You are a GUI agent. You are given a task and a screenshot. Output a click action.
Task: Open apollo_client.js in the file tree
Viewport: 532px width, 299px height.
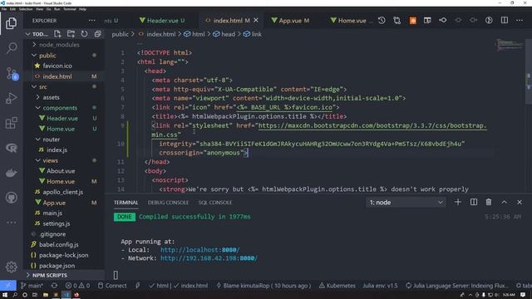point(64,192)
